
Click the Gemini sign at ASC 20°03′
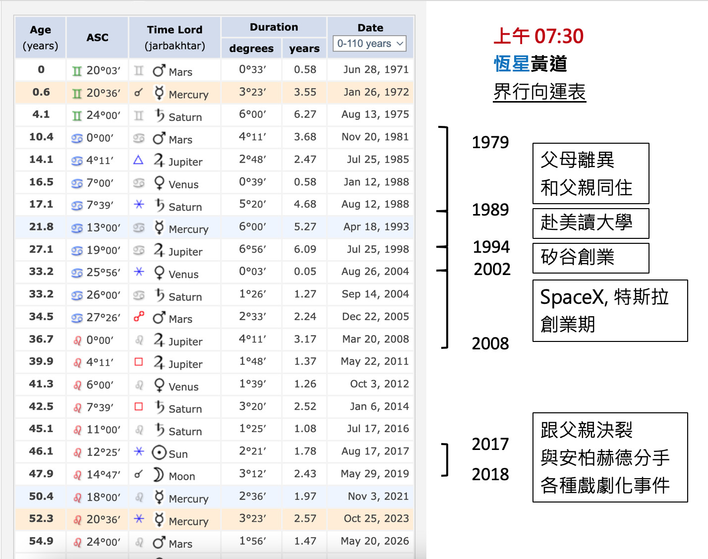(x=77, y=71)
